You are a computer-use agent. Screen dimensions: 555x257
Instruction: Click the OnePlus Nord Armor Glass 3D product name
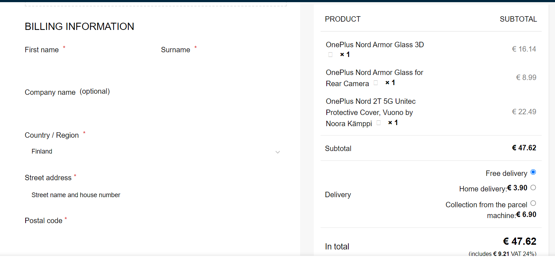(x=375, y=45)
